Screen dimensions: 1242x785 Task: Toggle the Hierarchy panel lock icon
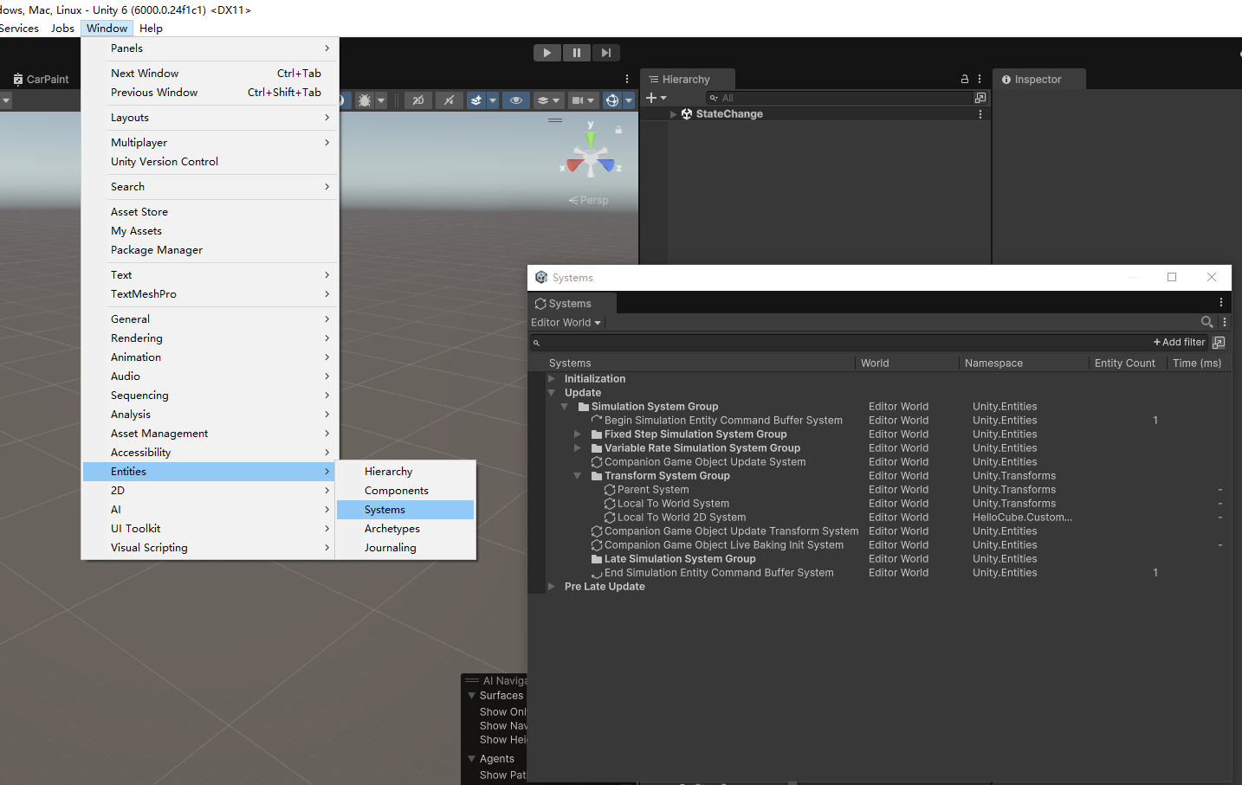coord(965,79)
